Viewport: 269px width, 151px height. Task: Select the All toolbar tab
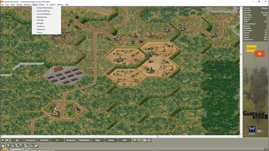(x=17, y=140)
